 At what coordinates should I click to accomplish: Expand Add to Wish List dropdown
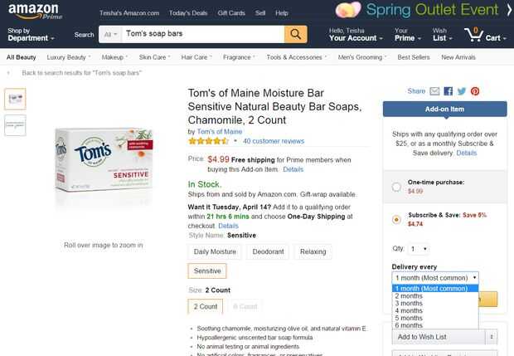[x=492, y=337]
